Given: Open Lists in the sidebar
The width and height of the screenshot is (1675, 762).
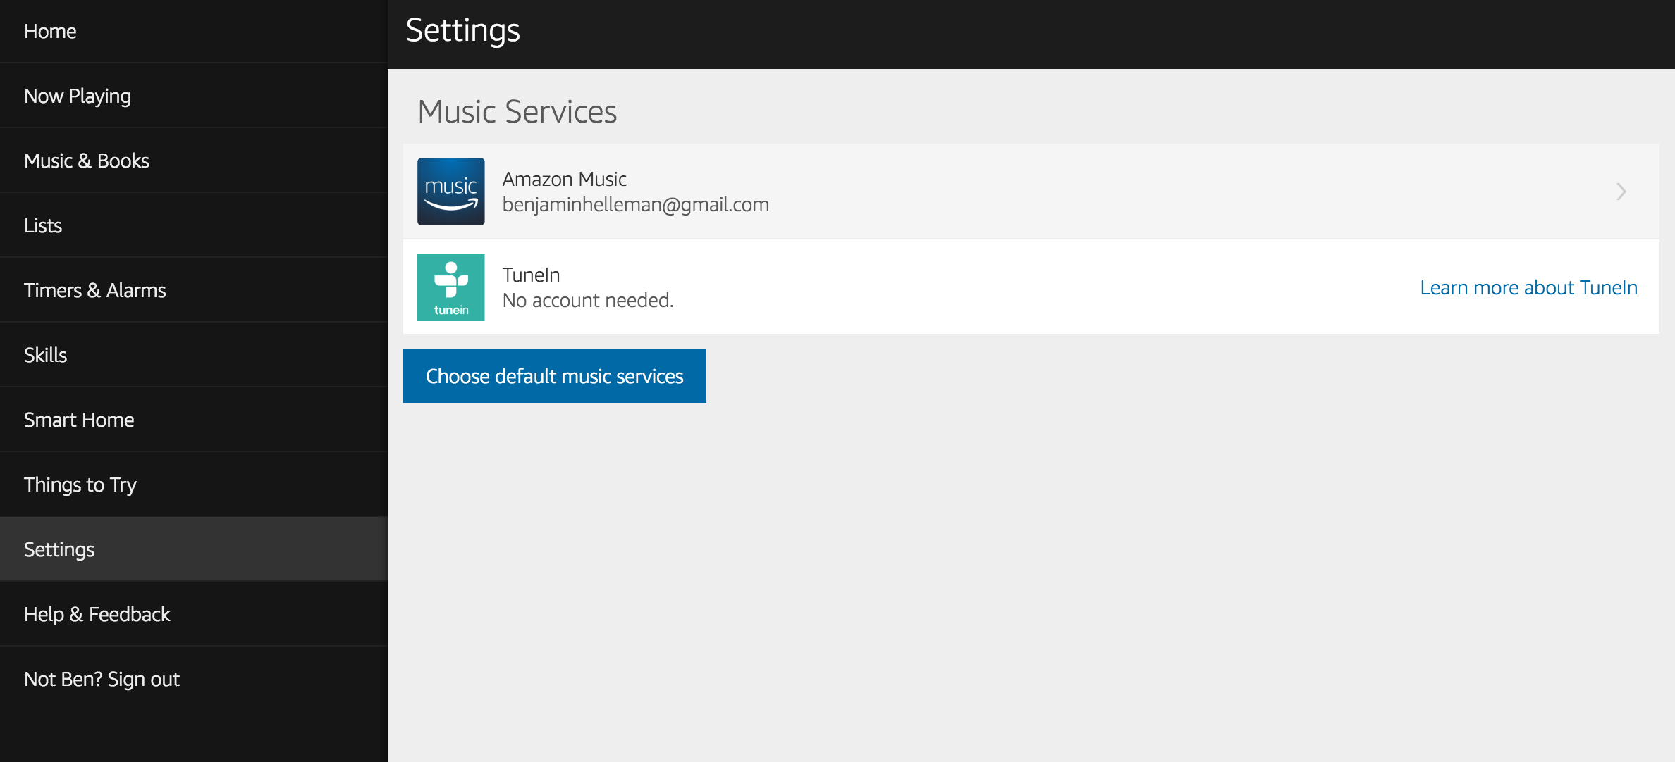Looking at the screenshot, I should coord(194,225).
